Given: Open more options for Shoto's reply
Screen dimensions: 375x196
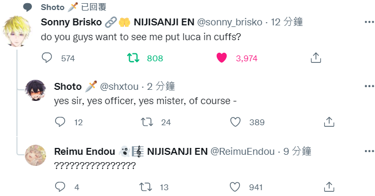Looking at the screenshot, I should 369,86.
